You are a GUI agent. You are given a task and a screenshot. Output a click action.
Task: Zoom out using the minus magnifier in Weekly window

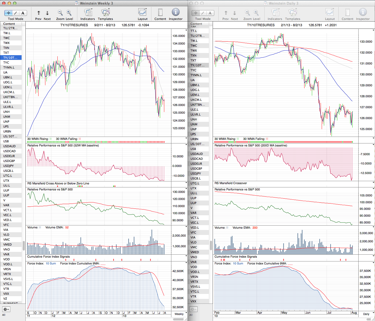pos(60,13)
